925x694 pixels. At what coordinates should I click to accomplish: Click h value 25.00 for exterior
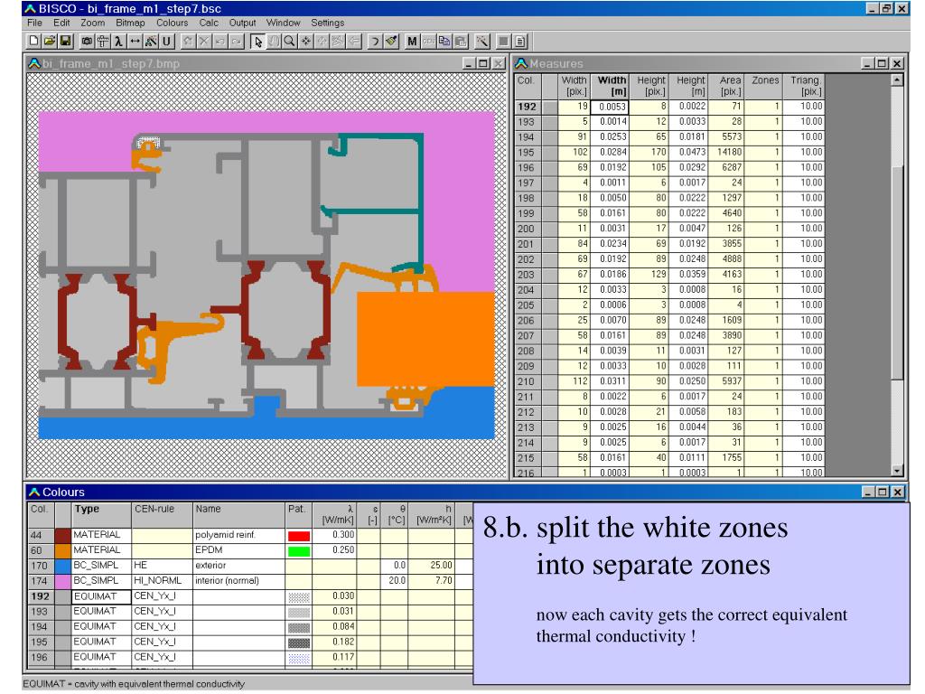pos(431,566)
